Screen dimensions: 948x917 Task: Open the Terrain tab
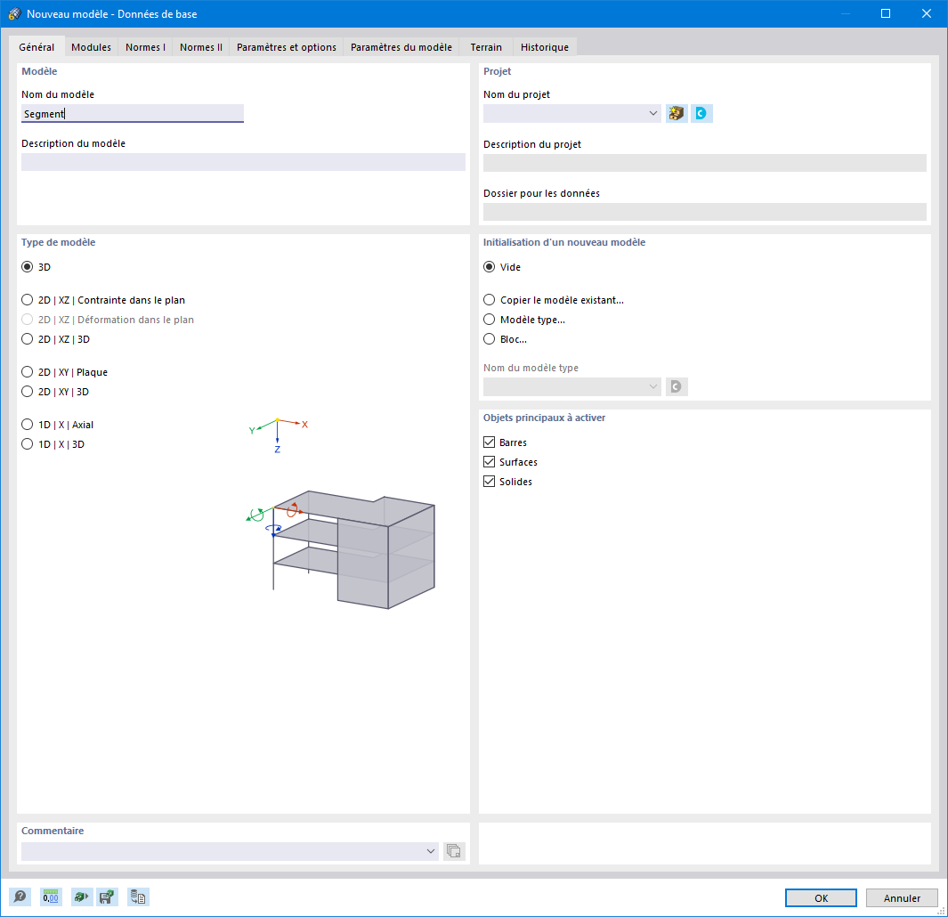[x=486, y=47]
